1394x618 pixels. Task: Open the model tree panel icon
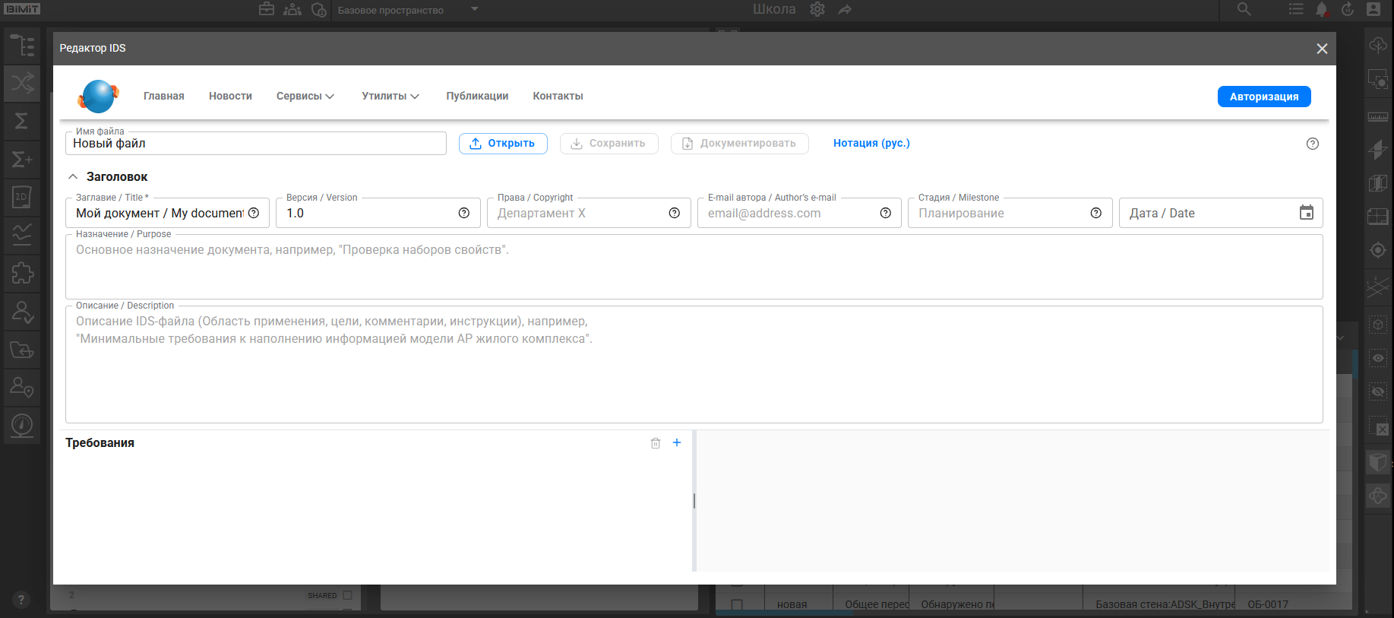point(22,46)
